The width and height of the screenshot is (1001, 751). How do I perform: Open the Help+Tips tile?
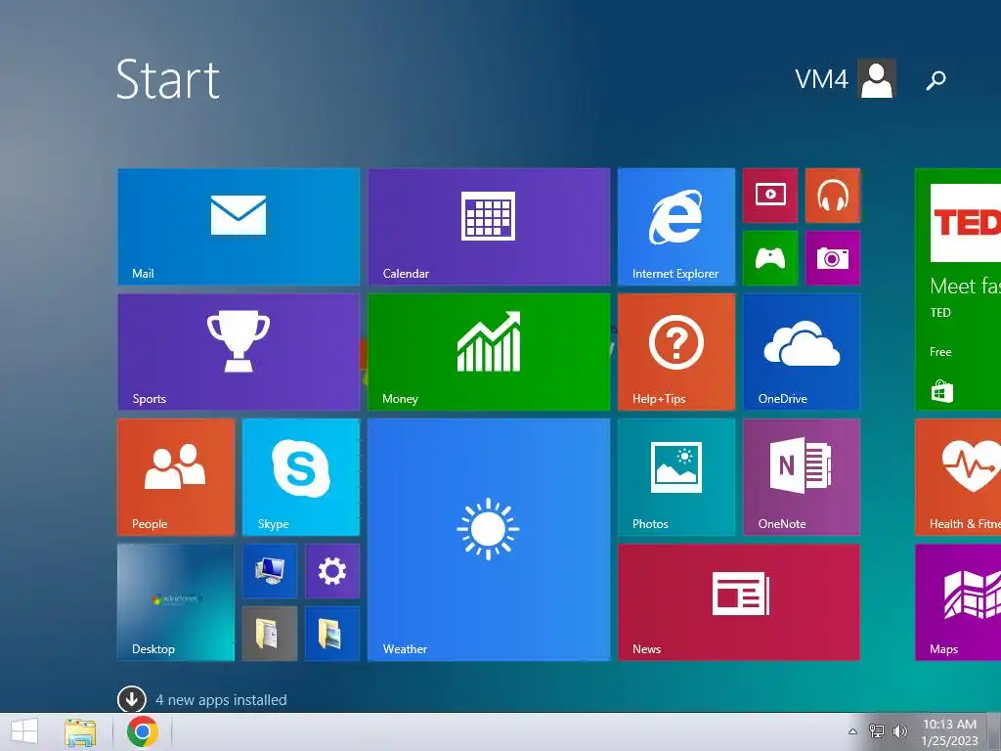tap(676, 352)
